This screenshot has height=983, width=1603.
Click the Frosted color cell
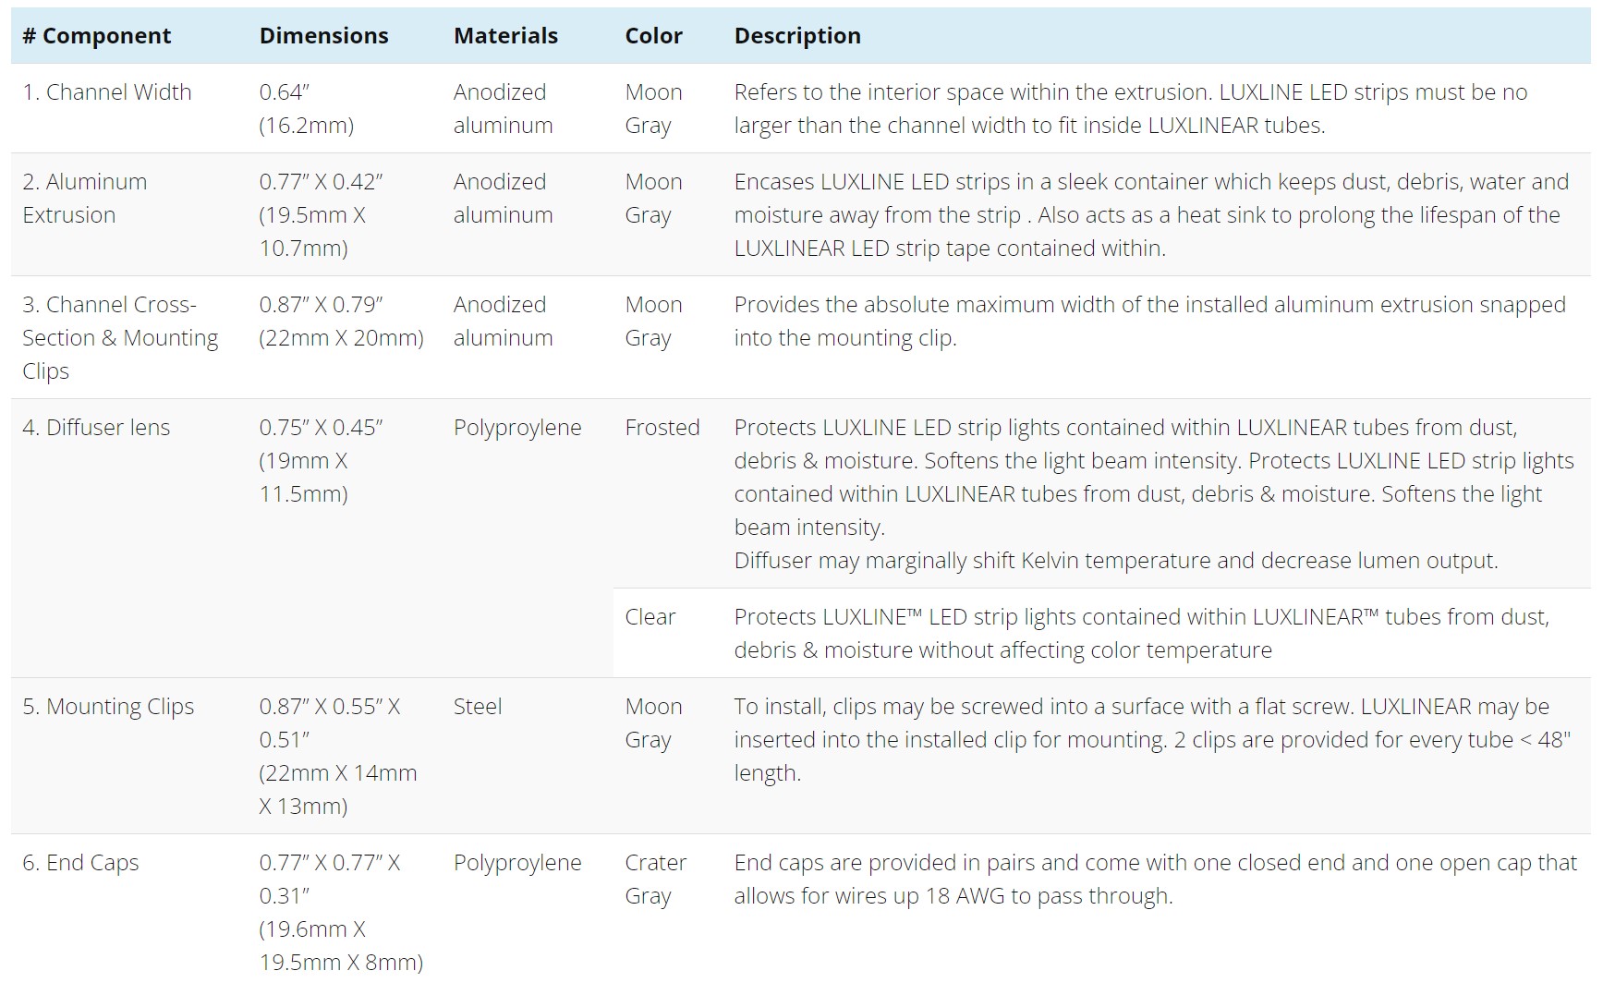coord(662,428)
